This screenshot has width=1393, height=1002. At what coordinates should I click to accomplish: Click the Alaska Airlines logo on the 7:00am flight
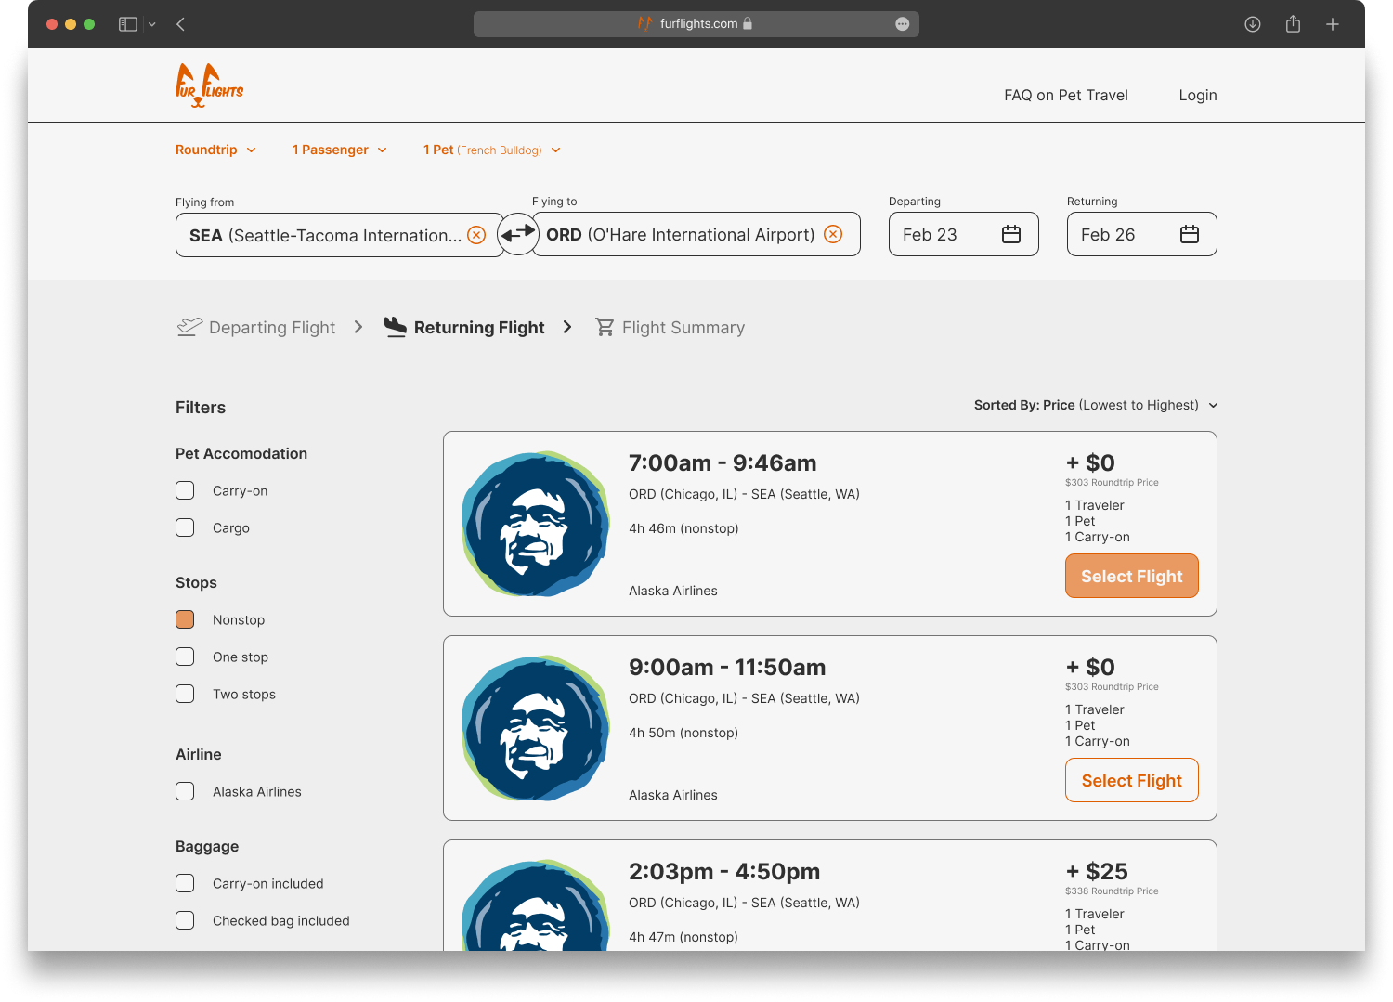tap(536, 524)
